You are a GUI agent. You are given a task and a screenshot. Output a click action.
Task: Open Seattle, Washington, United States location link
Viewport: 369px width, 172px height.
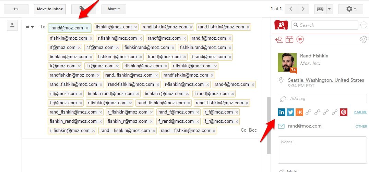(x=326, y=80)
